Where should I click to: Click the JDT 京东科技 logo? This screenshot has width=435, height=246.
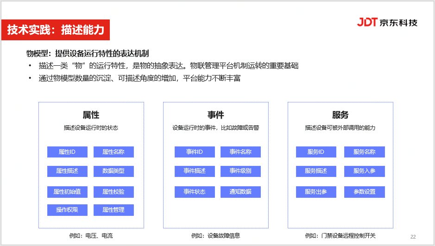click(387, 22)
